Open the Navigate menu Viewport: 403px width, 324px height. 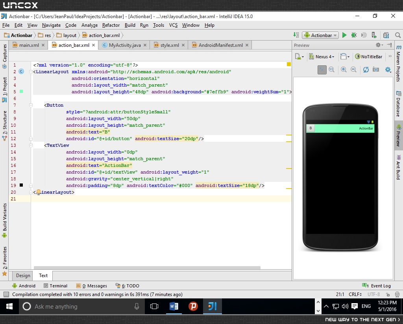(x=52, y=25)
